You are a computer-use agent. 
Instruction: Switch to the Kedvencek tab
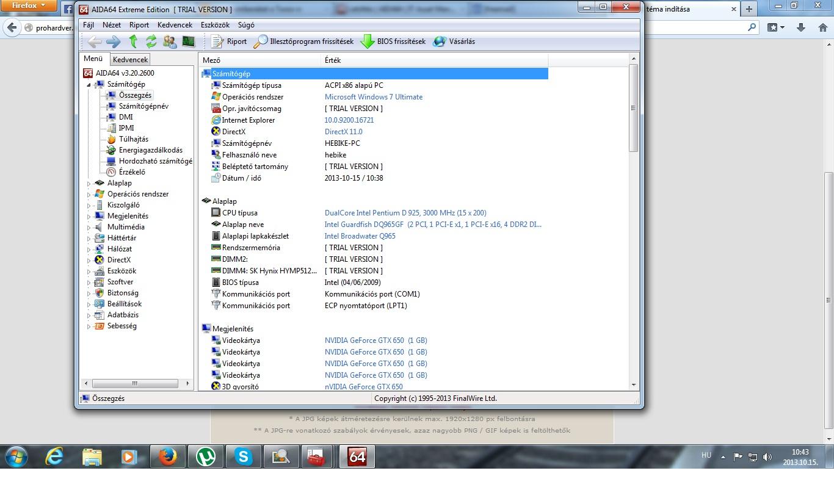coord(130,60)
